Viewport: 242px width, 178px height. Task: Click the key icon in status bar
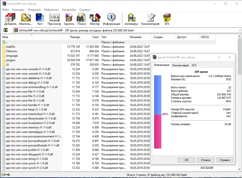coord(8,175)
